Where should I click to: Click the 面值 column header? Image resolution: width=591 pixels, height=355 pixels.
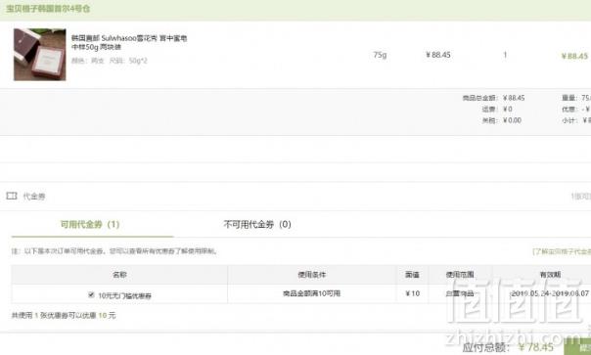[412, 275]
